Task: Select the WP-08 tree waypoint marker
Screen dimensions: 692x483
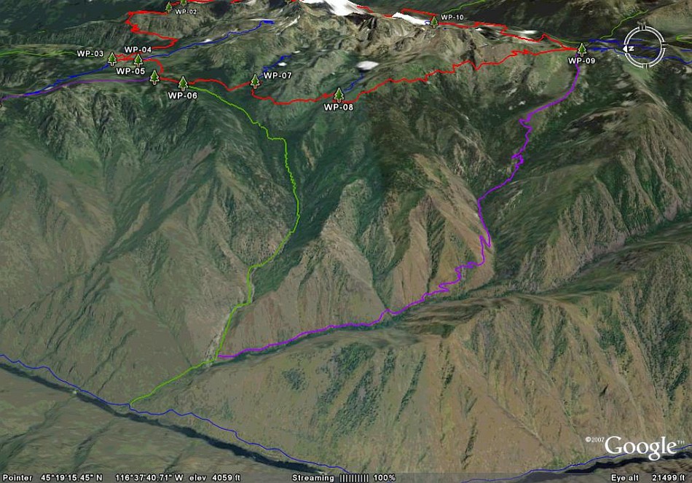Action: [x=339, y=95]
